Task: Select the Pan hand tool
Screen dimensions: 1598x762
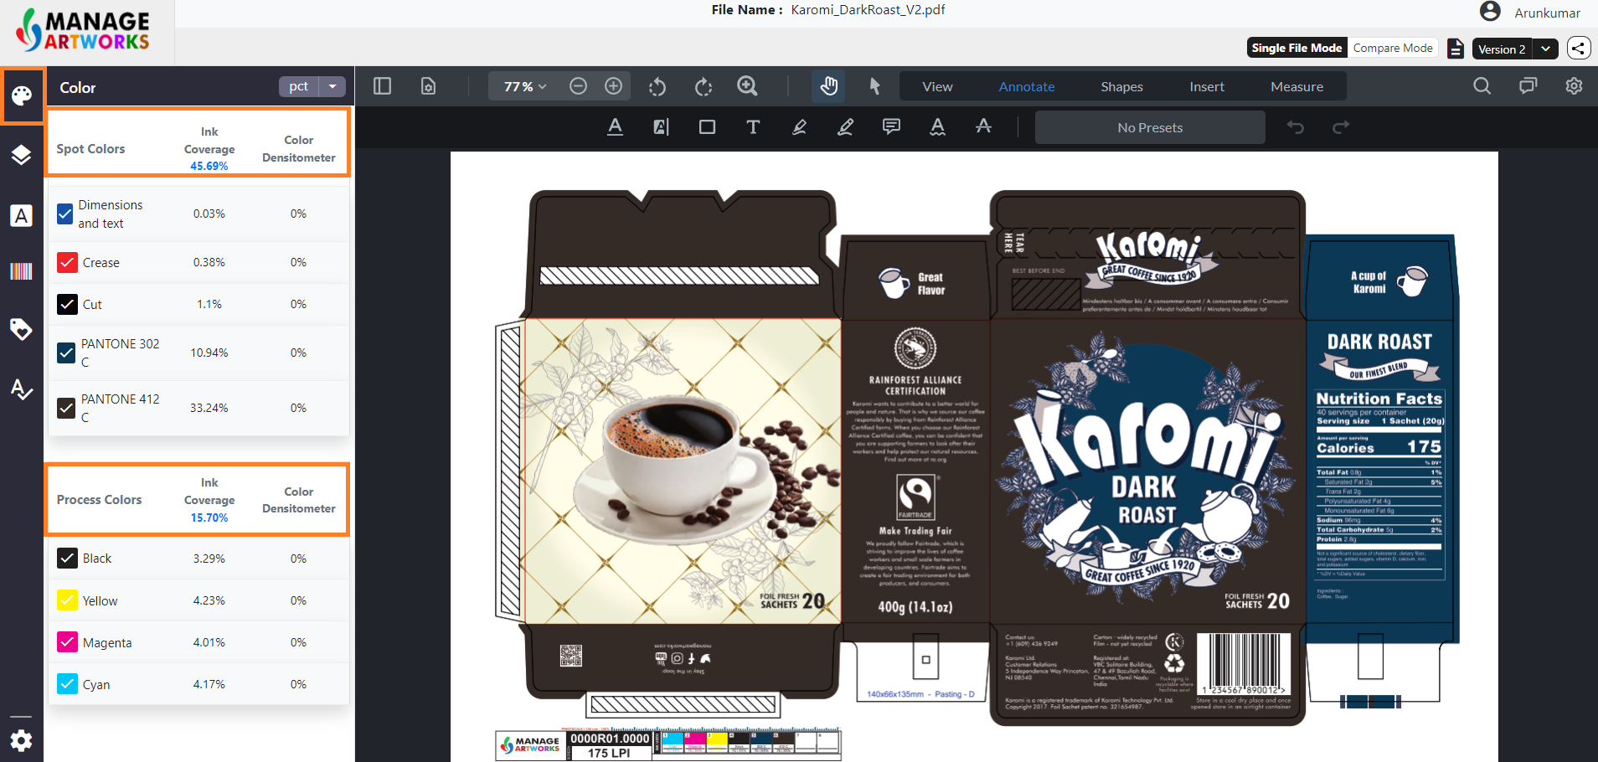Action: 829,86
